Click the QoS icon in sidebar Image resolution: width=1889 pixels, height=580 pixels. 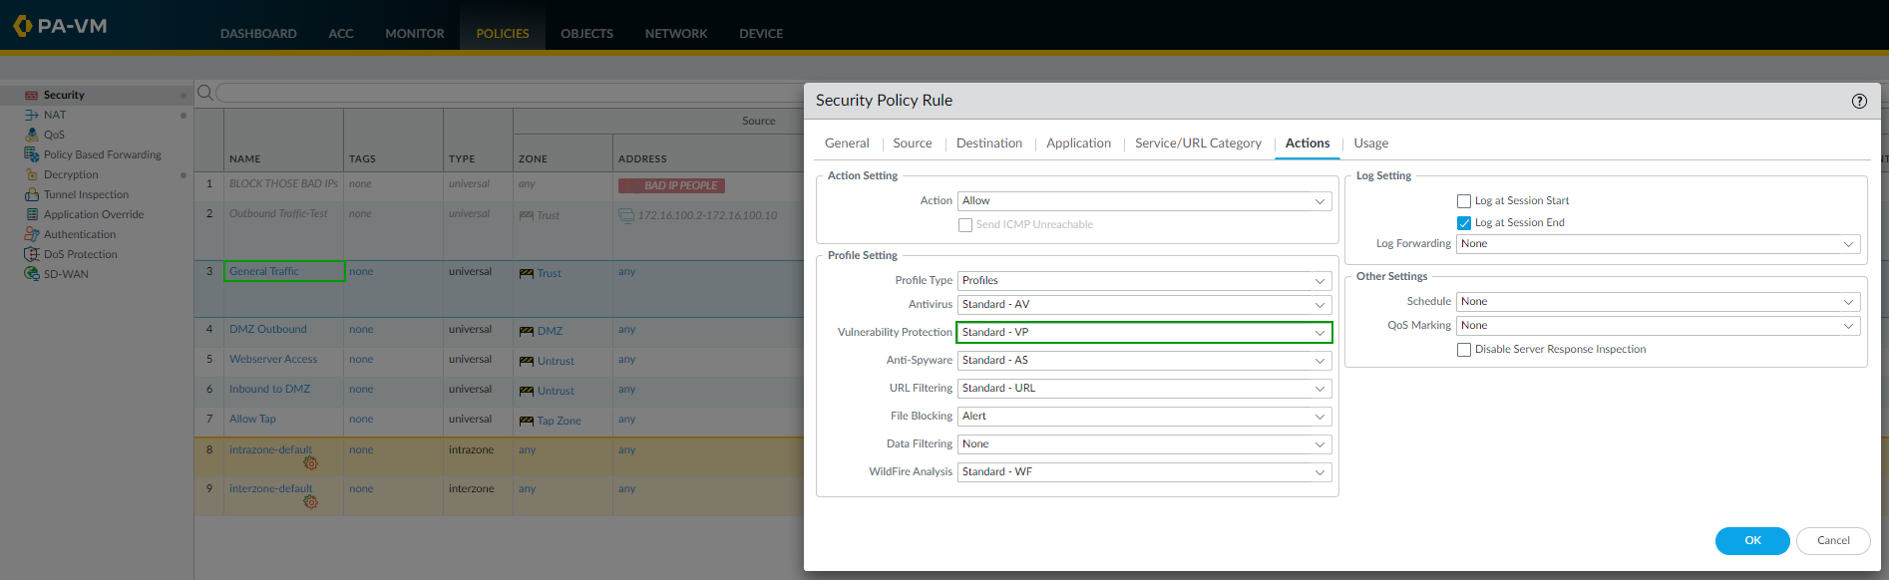pyautogui.click(x=32, y=135)
